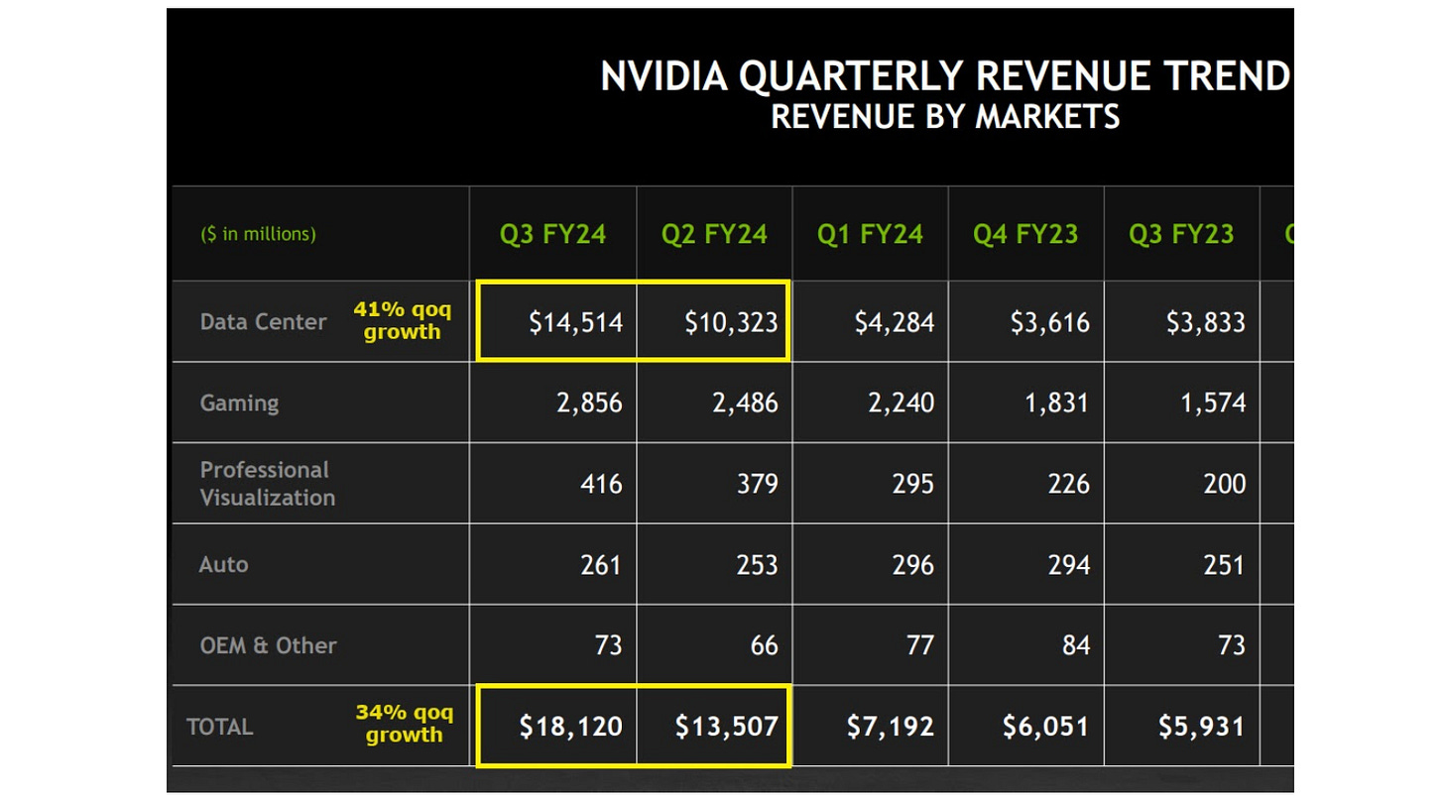Click the 416 Professional Visualization value
The image size is (1444, 799).
coord(602,484)
